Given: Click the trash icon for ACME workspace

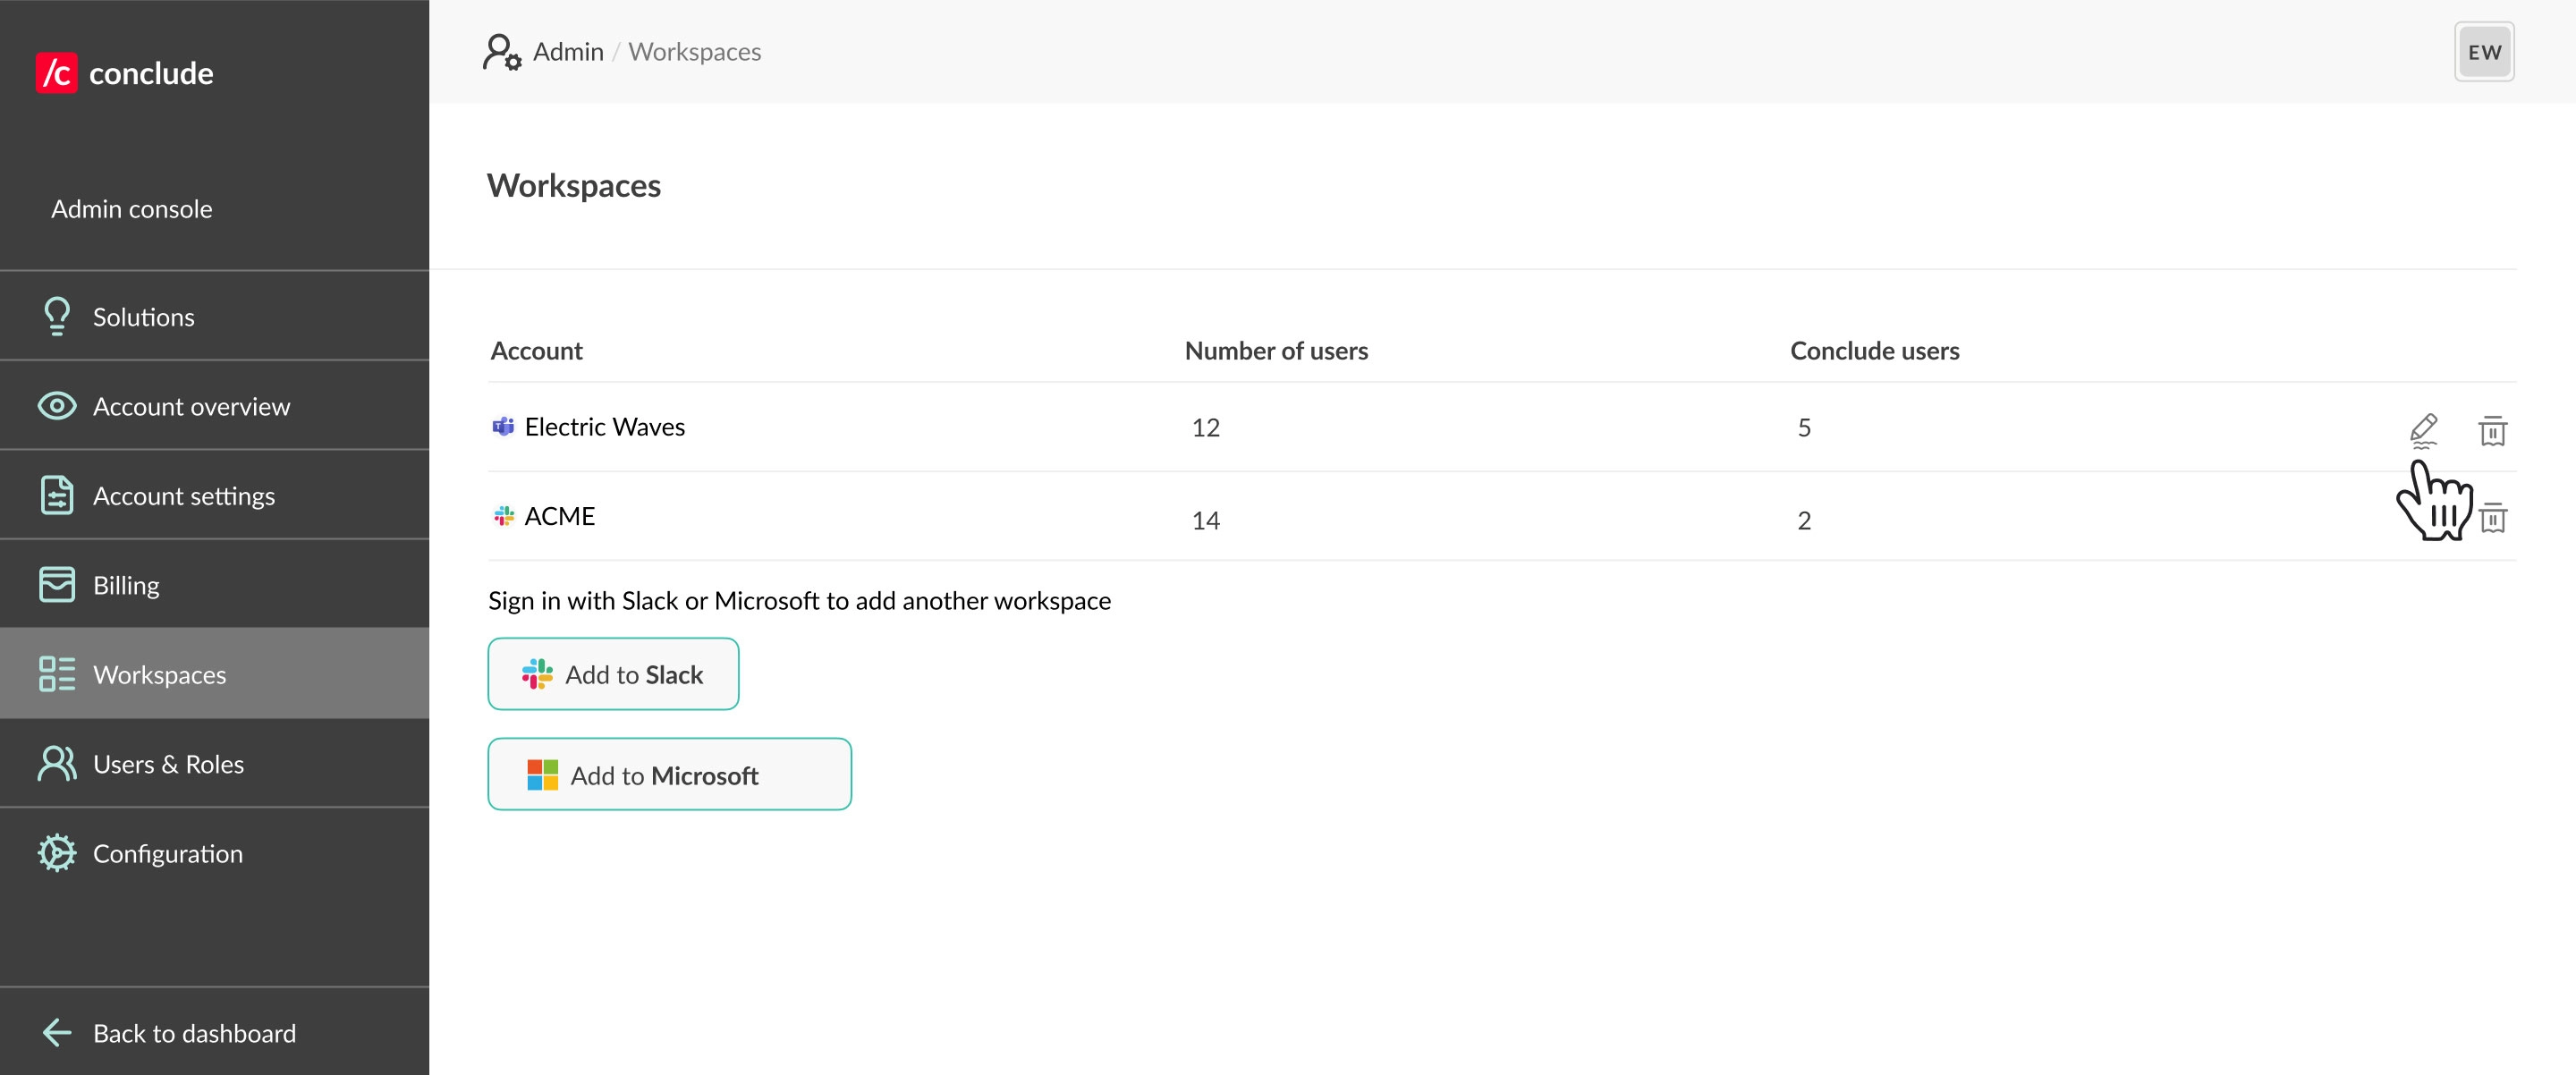Looking at the screenshot, I should click(2492, 518).
